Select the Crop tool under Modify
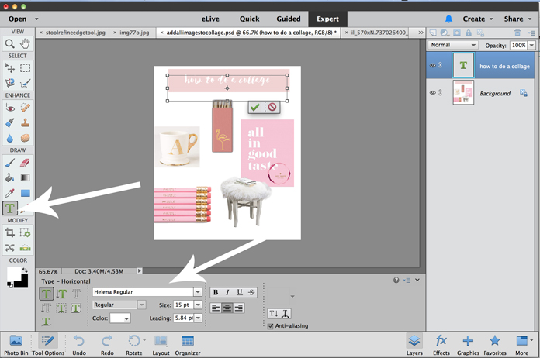 [x=10, y=232]
